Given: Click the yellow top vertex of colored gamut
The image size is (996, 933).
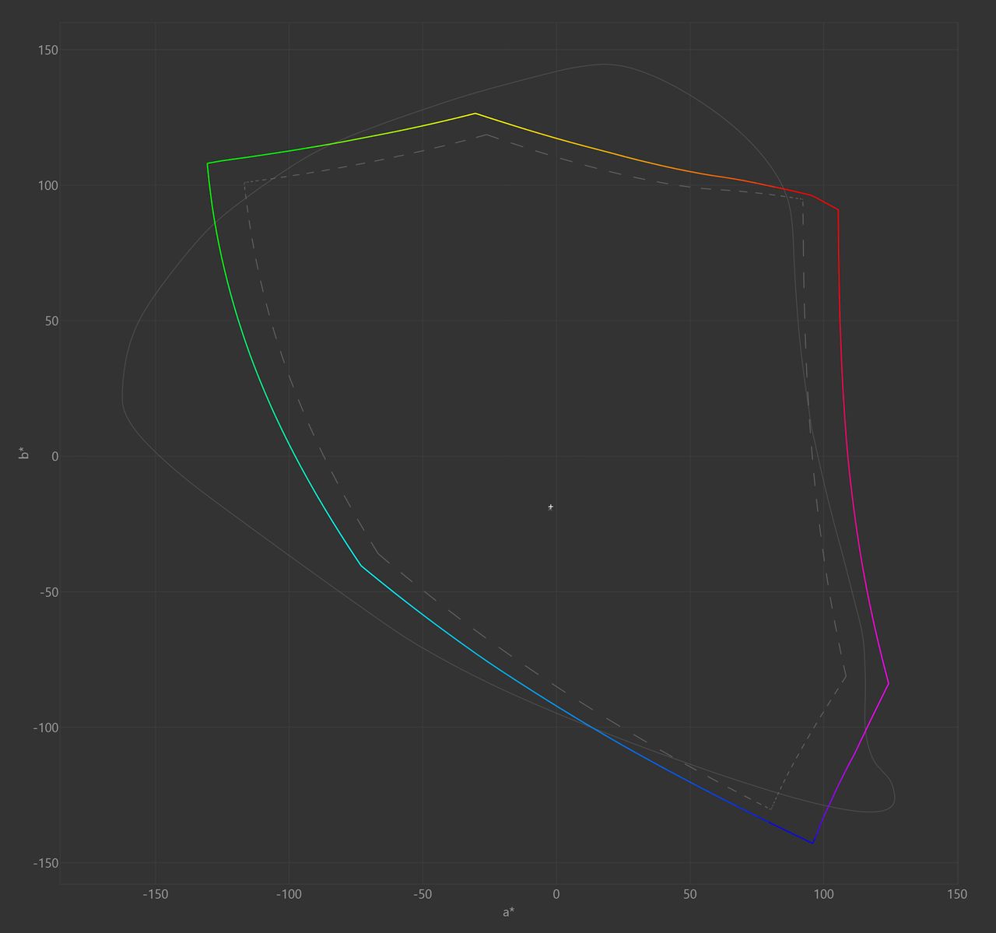Looking at the screenshot, I should tap(475, 114).
